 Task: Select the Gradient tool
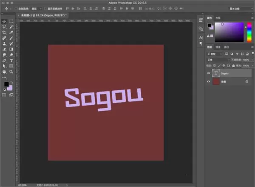pyautogui.click(x=11, y=49)
